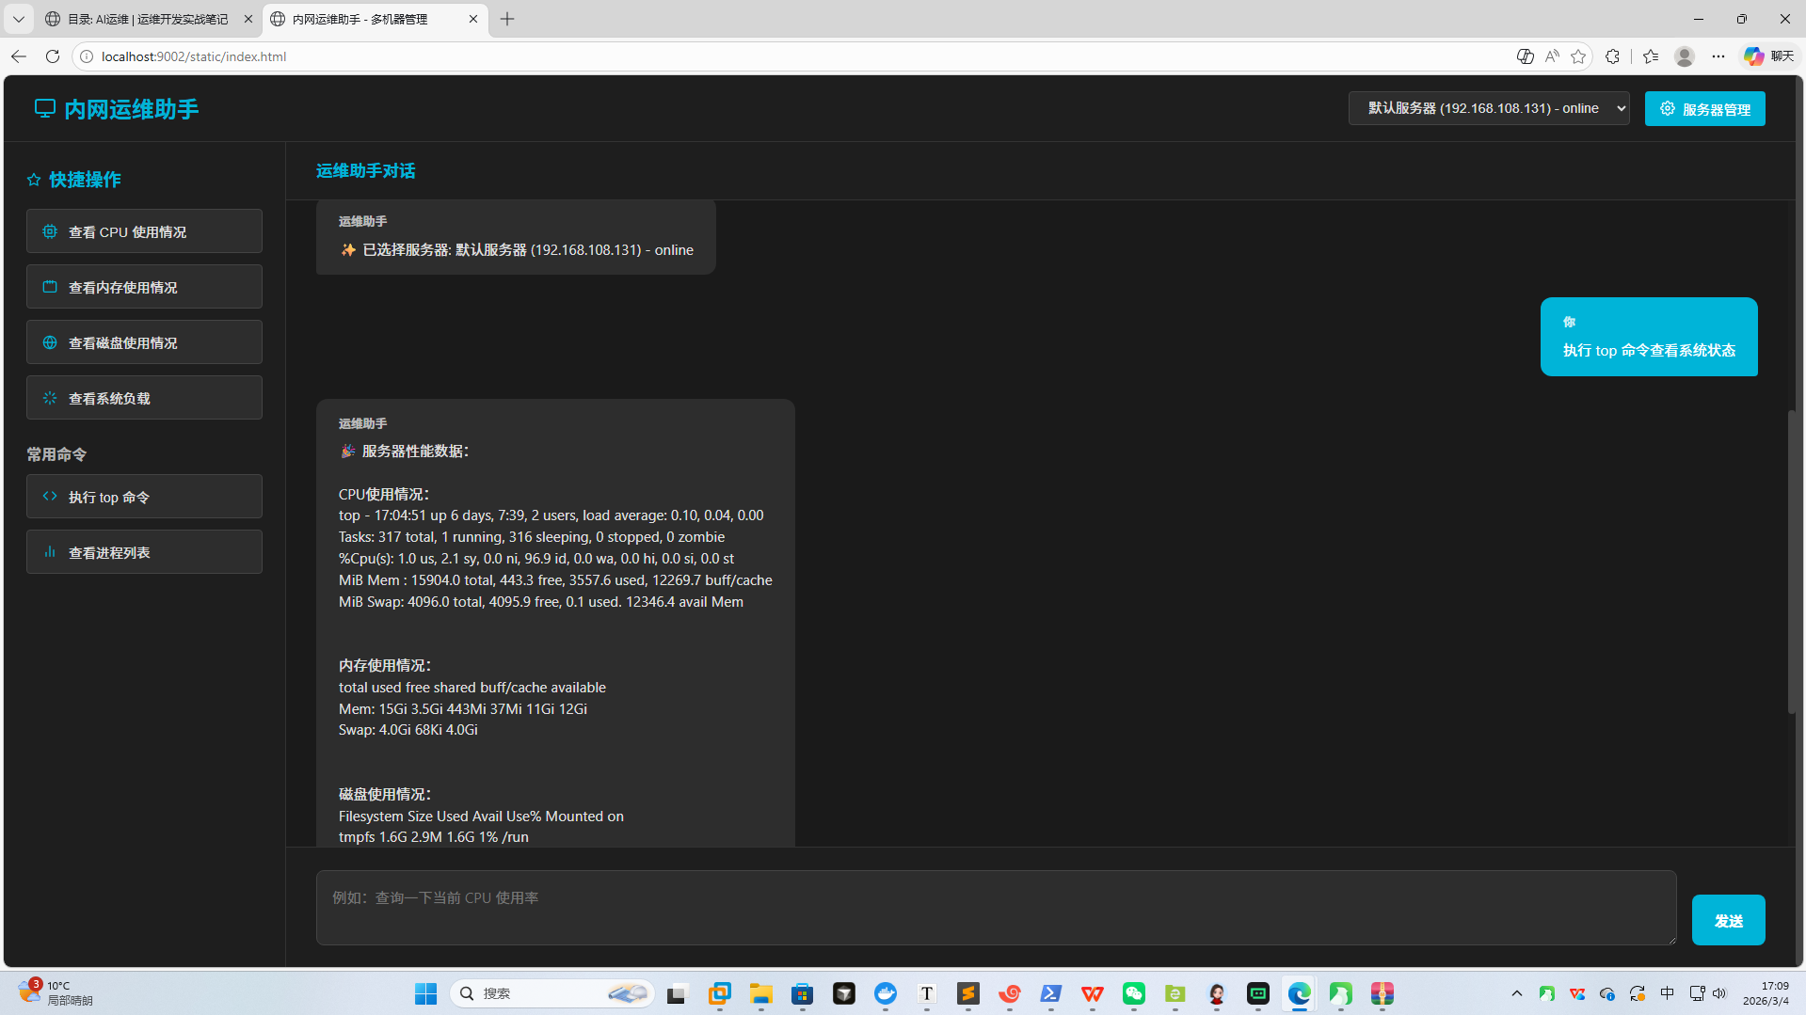Show hidden system tray icons
This screenshot has width=1806, height=1015.
(1516, 993)
